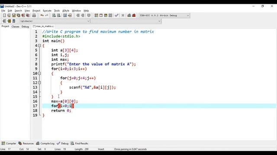Click the Find magnifier icon
The image size is (277, 155).
(x=54, y=15)
